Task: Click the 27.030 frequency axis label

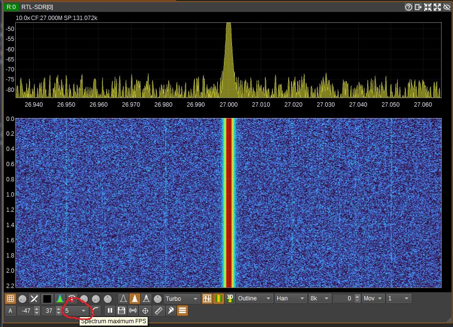Action: pos(326,105)
